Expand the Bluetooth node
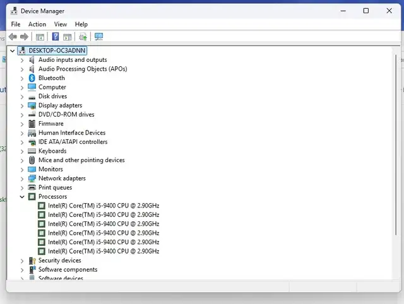 22,78
